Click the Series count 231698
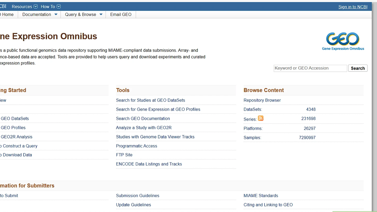This screenshot has width=377, height=212. [x=308, y=118]
